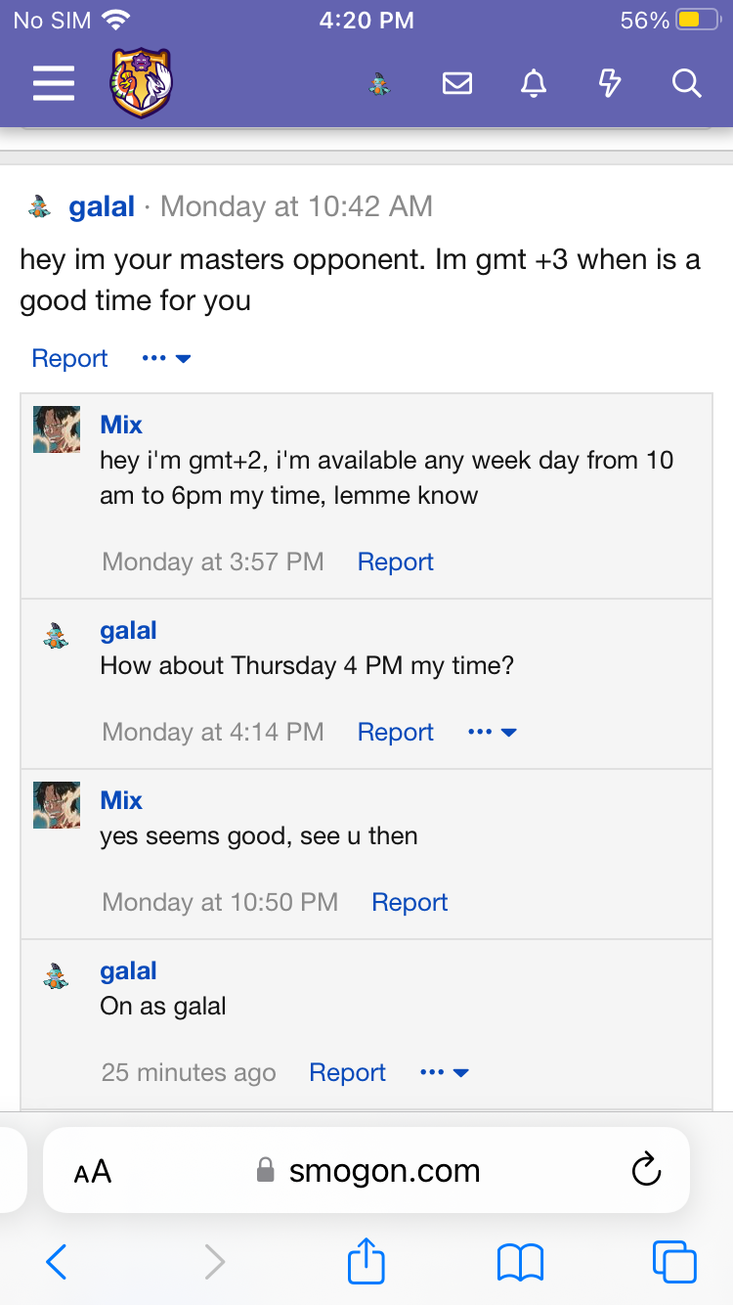
Task: Reload the smogon.com page
Action: (x=646, y=1170)
